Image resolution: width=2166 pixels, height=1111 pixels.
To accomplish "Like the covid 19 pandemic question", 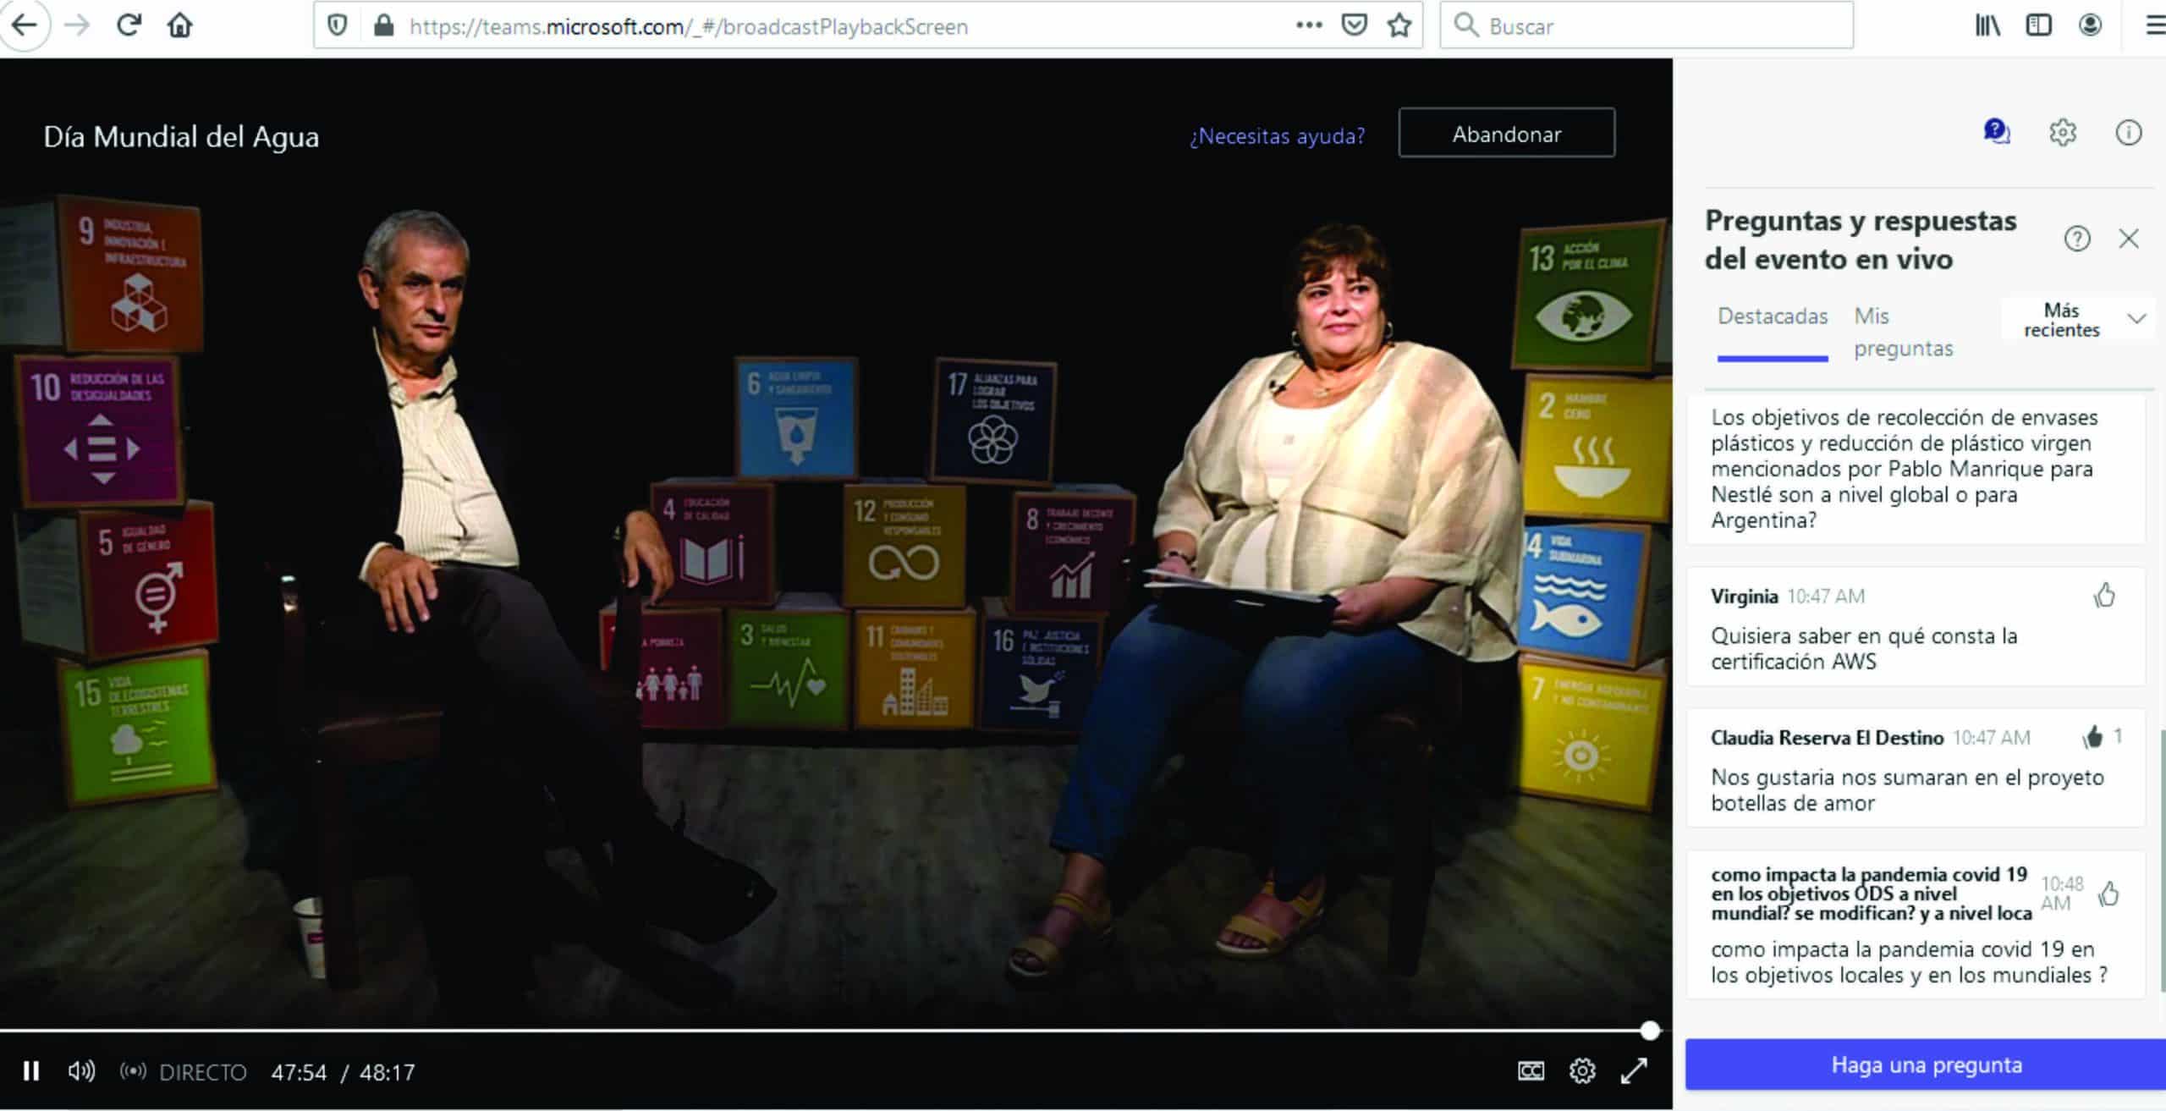I will click(x=2108, y=894).
